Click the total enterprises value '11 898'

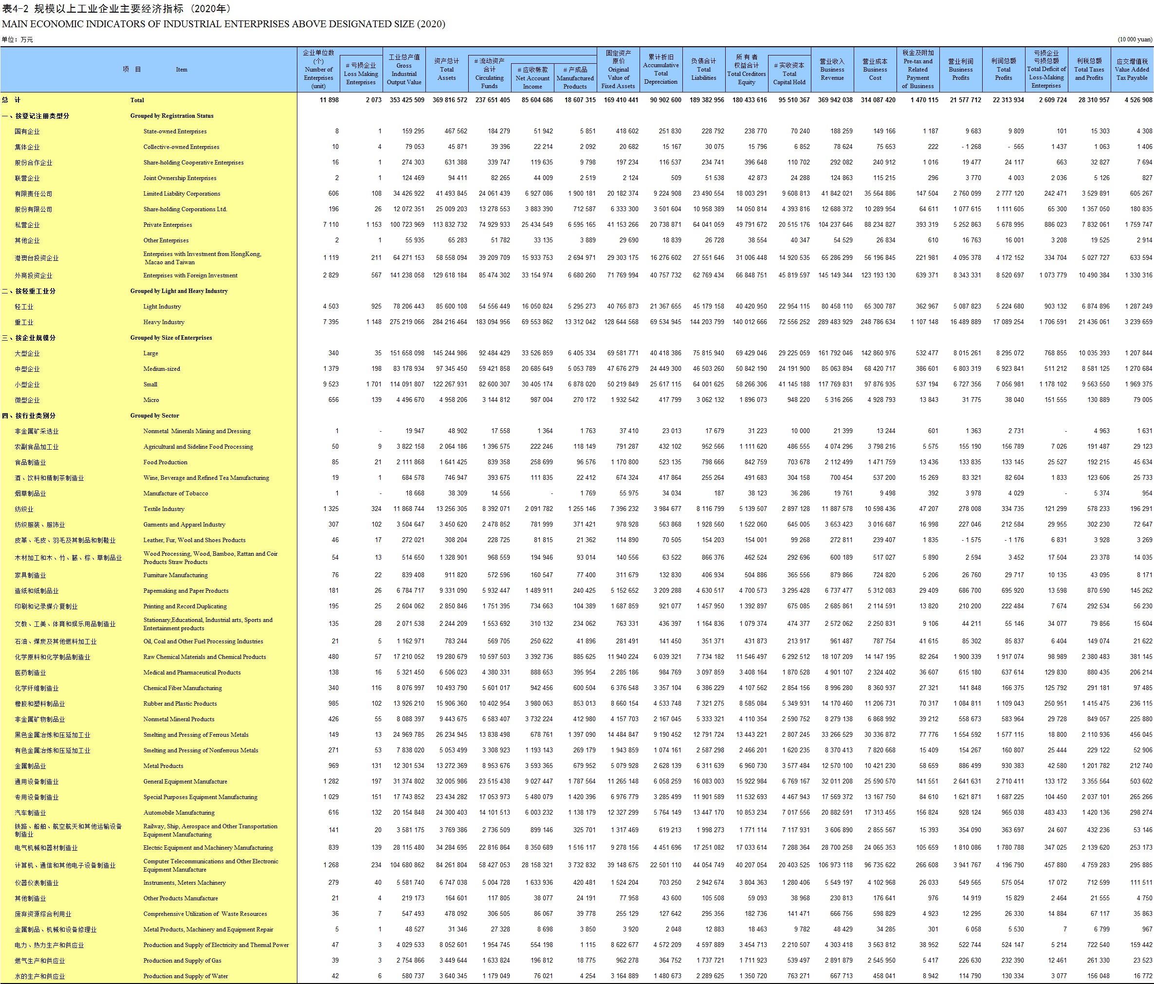[329, 100]
